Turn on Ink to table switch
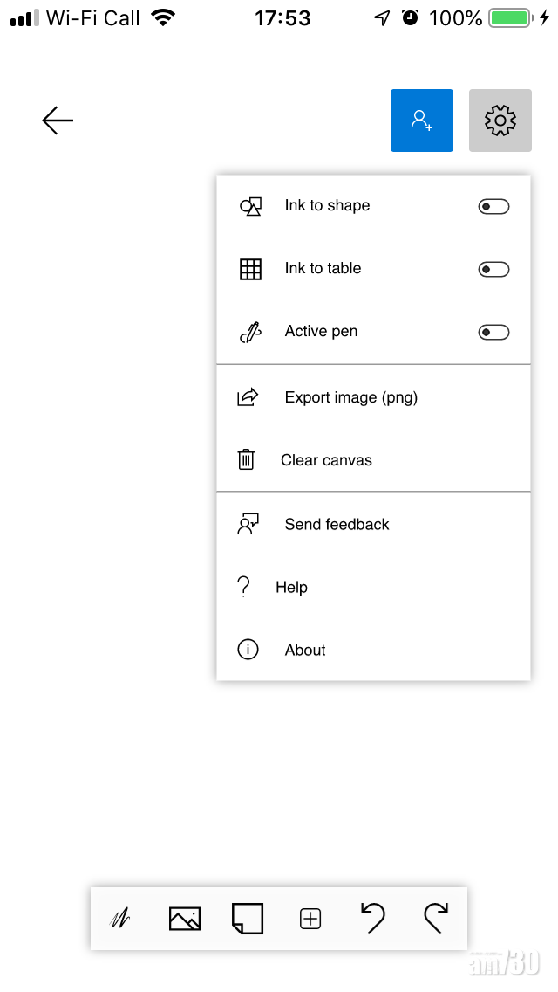The height and width of the screenshot is (992, 558). pyautogui.click(x=493, y=270)
